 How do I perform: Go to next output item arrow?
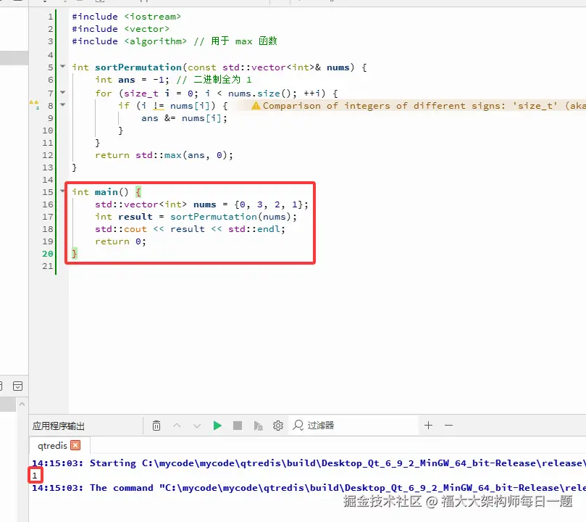197,426
